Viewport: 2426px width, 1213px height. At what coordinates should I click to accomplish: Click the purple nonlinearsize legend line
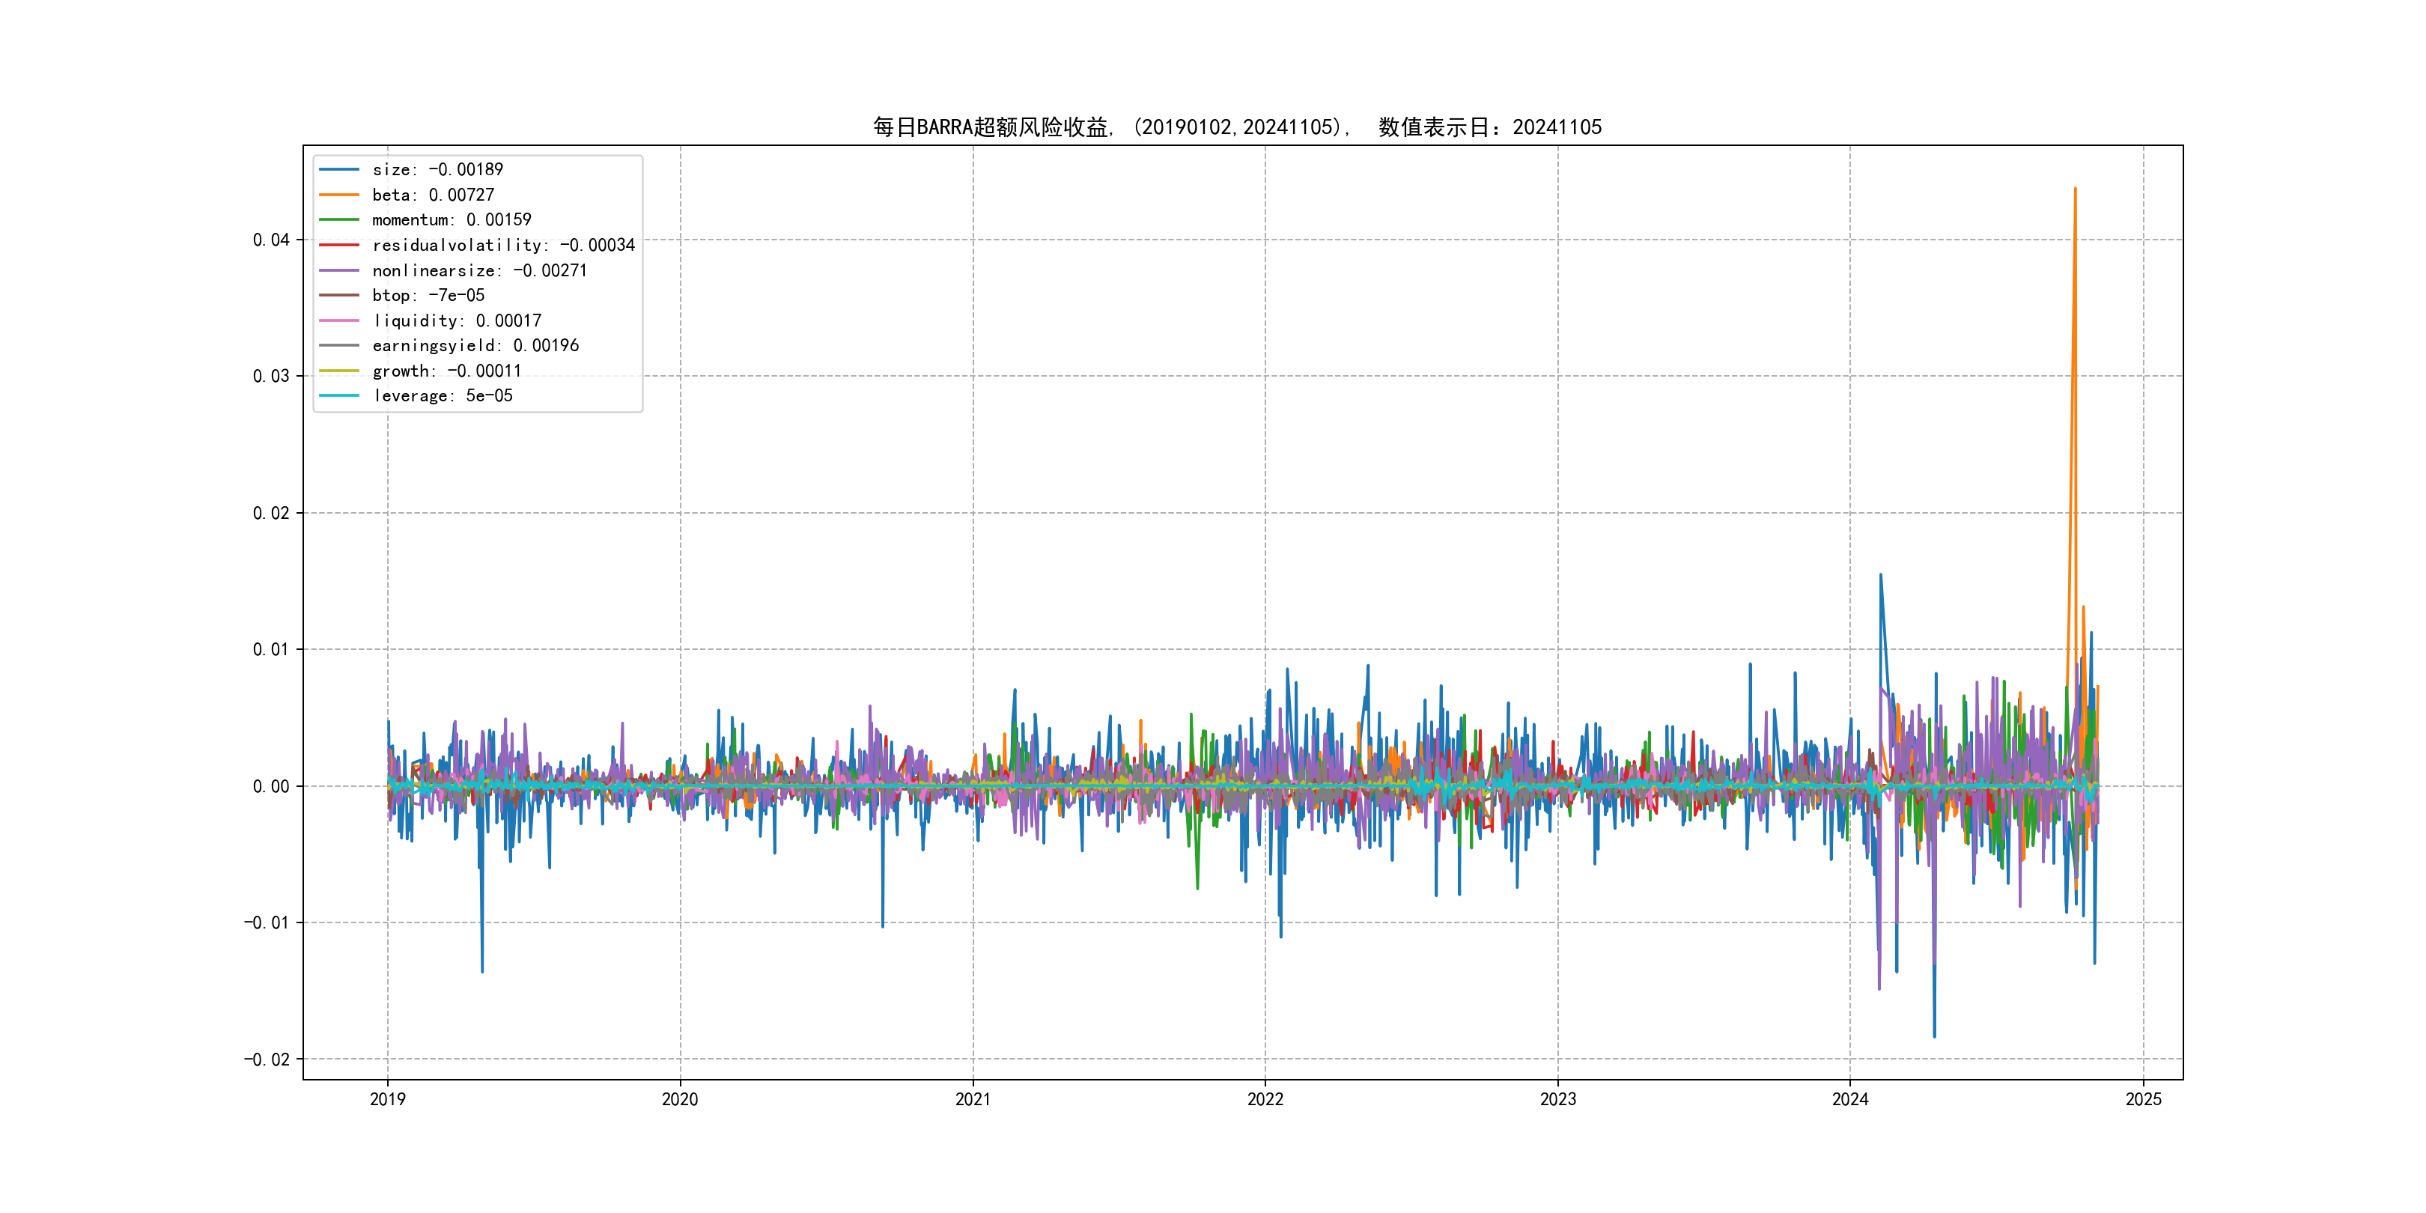(x=339, y=270)
